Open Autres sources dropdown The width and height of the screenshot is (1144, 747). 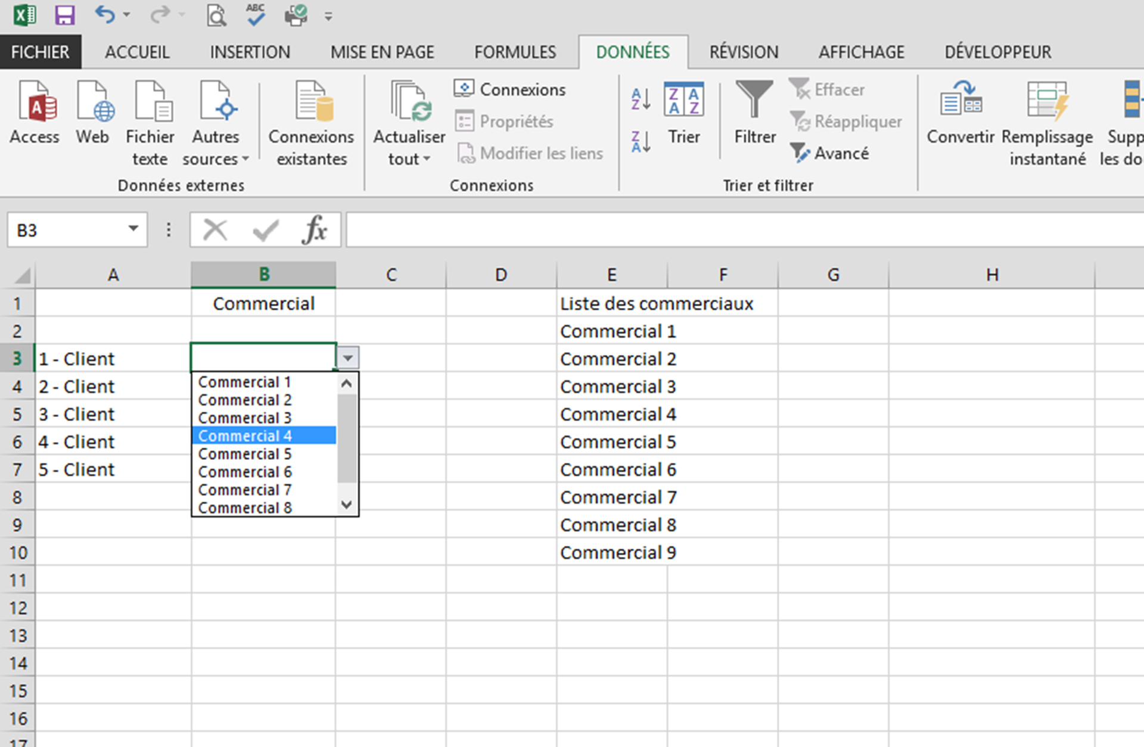coord(216,123)
